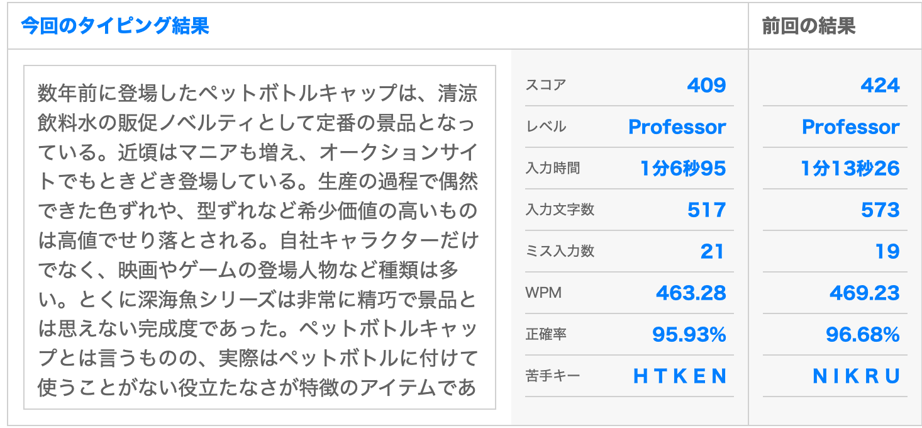Click the current input time 1分6秒95
The height and width of the screenshot is (428, 922).
(x=683, y=168)
